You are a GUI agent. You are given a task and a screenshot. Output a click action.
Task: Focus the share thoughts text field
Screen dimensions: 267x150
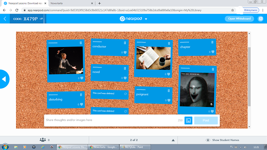point(111,120)
